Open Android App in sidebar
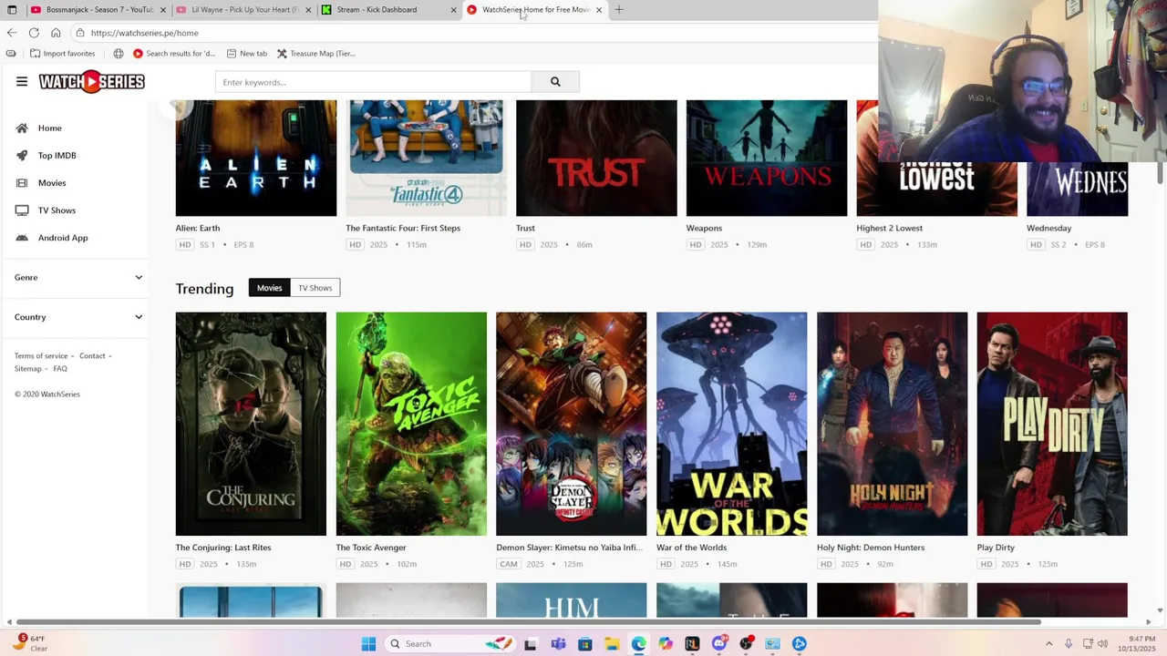 point(63,238)
